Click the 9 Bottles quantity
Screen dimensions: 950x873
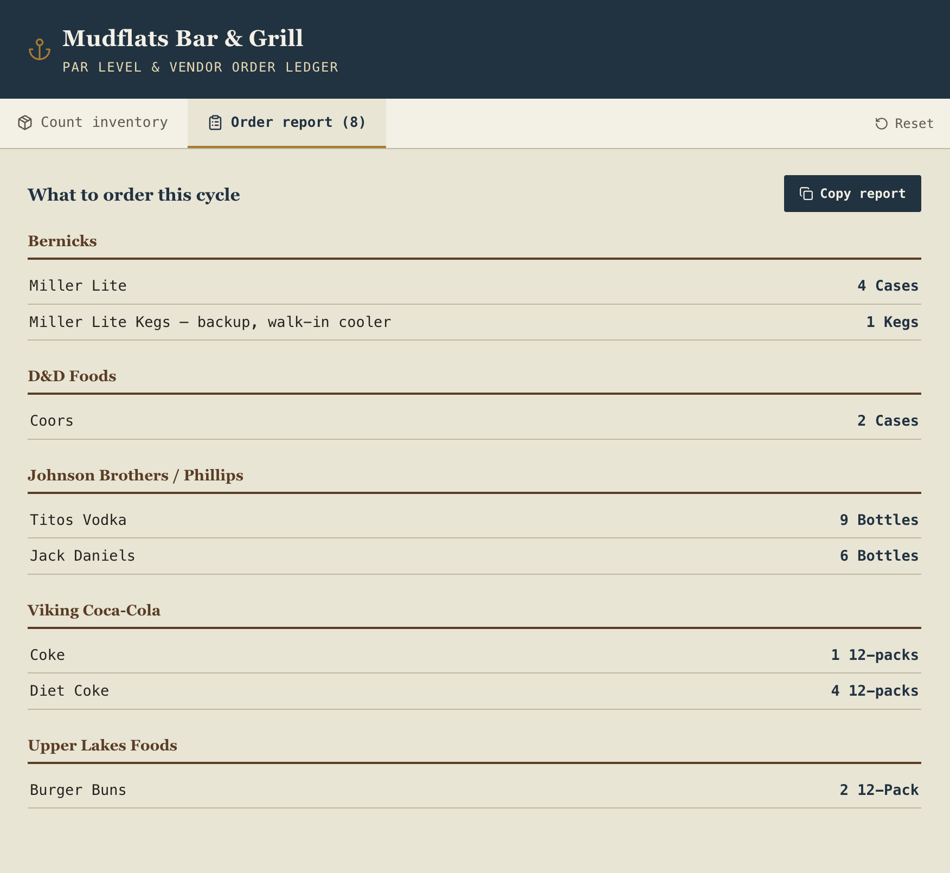879,520
